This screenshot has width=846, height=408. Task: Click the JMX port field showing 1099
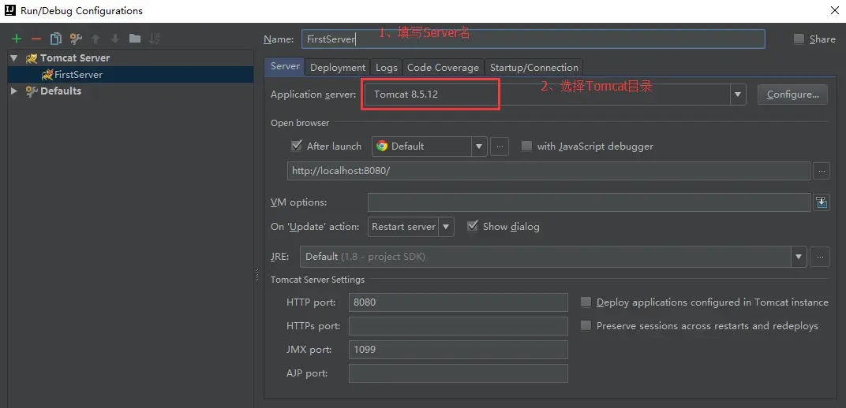pyautogui.click(x=459, y=350)
